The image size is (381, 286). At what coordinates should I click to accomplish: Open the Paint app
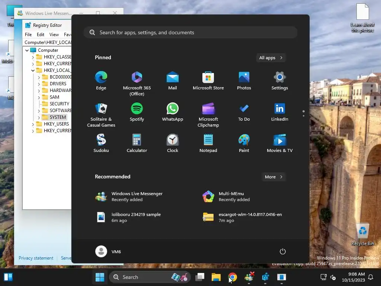coord(244,143)
